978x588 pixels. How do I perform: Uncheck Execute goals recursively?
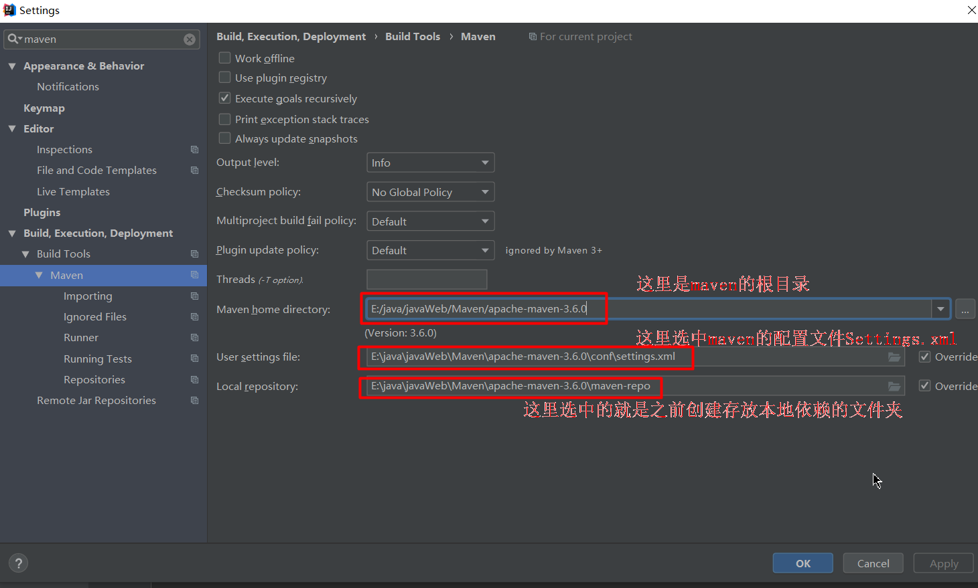[225, 98]
